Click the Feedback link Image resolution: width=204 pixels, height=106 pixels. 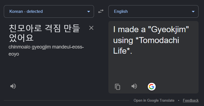click(191, 100)
